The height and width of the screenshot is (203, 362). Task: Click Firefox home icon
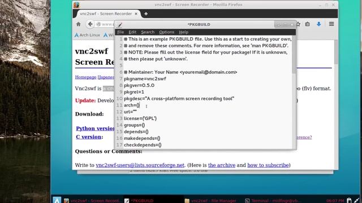coord(79,24)
